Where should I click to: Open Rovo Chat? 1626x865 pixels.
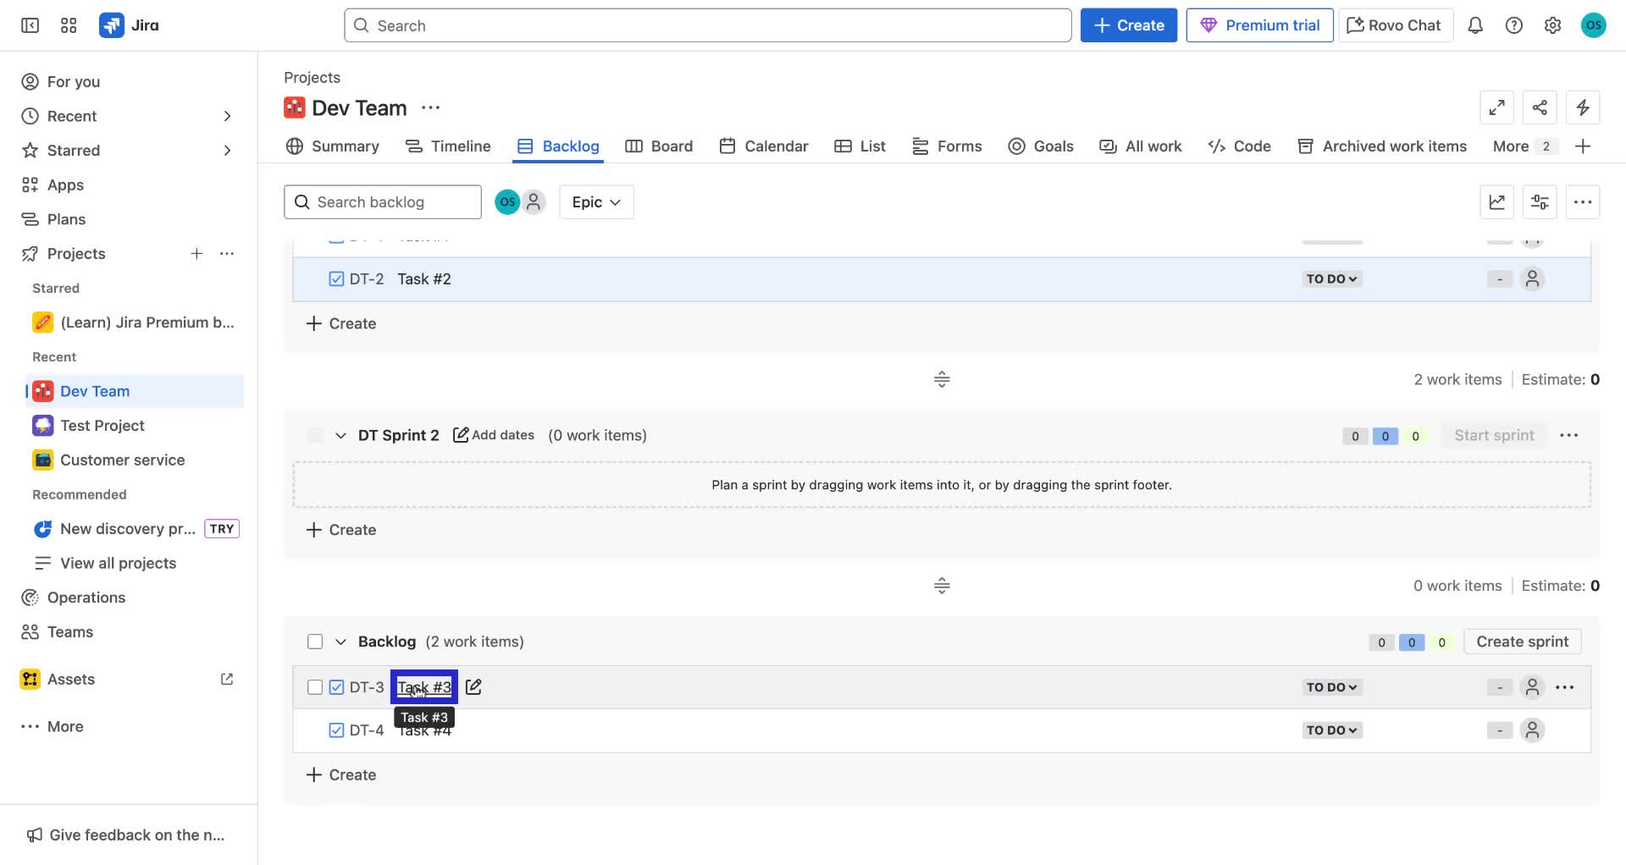1394,25
